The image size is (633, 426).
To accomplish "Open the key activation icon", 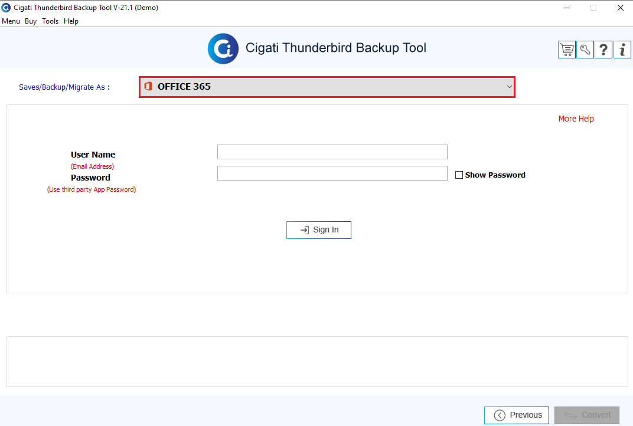I will [585, 50].
